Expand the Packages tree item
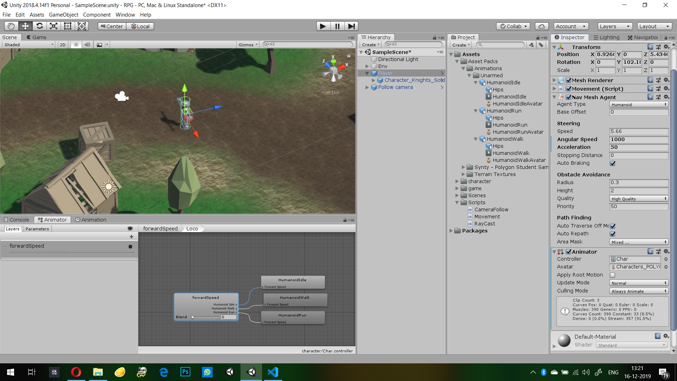Screen dimensions: 677x381 coord(451,231)
